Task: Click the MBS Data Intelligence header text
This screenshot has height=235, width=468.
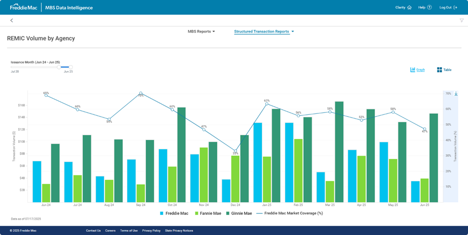Action: pos(69,8)
